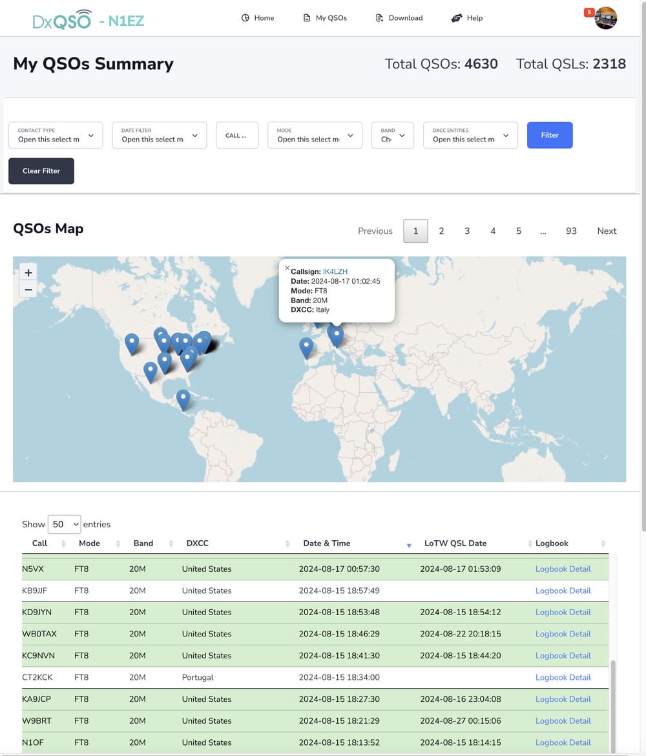This screenshot has height=756, width=646.
Task: Click the My QSOs document icon
Action: tap(307, 18)
